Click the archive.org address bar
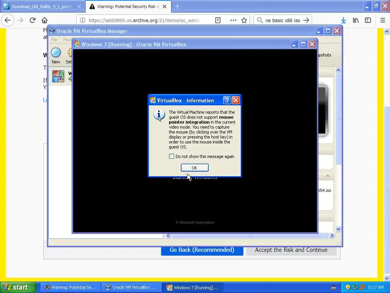 tap(144, 20)
